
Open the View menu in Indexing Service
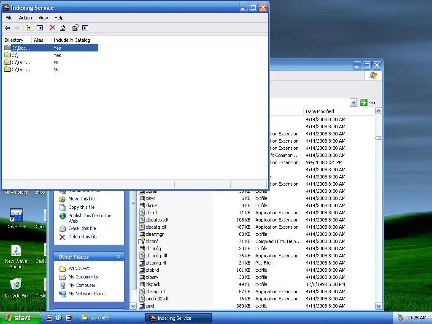click(x=43, y=18)
